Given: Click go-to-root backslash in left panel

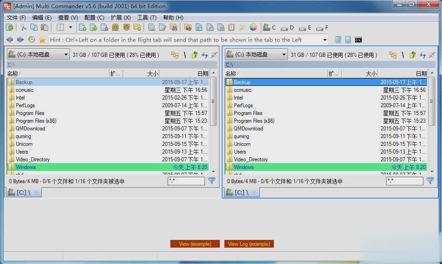Looking at the screenshot, I should point(185,55).
